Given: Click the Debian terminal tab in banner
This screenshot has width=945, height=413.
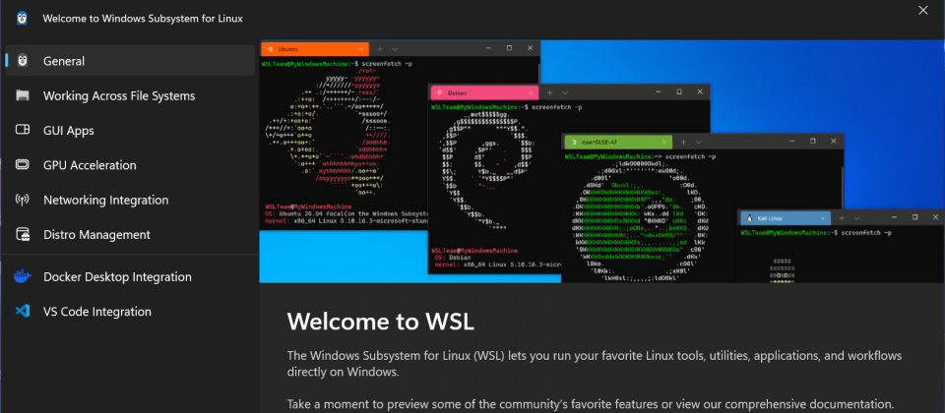Looking at the screenshot, I should coord(484,92).
